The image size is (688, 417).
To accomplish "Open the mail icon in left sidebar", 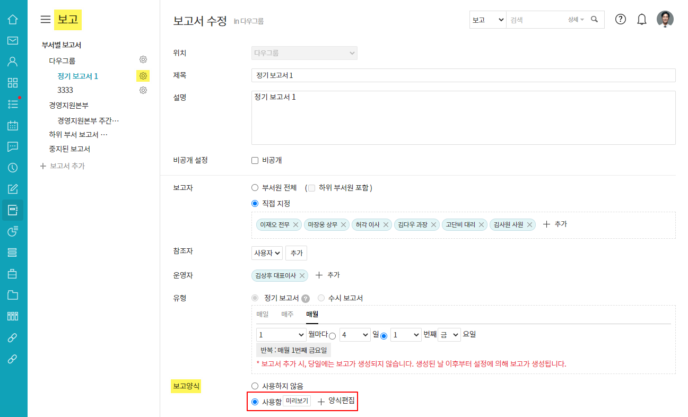I will 13,40.
